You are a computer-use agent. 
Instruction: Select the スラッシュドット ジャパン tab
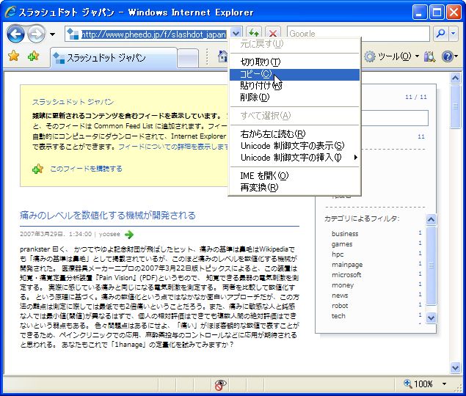pos(114,58)
